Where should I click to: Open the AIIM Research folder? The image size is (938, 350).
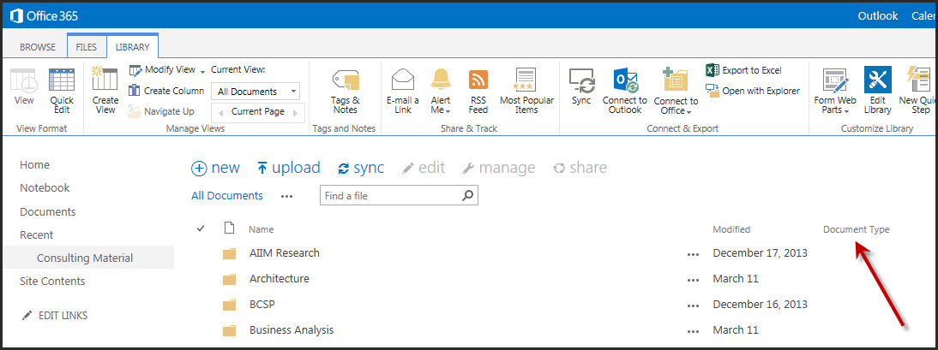pyautogui.click(x=284, y=253)
